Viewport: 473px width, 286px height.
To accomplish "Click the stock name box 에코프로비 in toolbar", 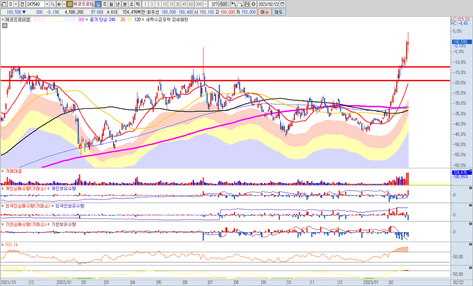I will click(x=84, y=4).
